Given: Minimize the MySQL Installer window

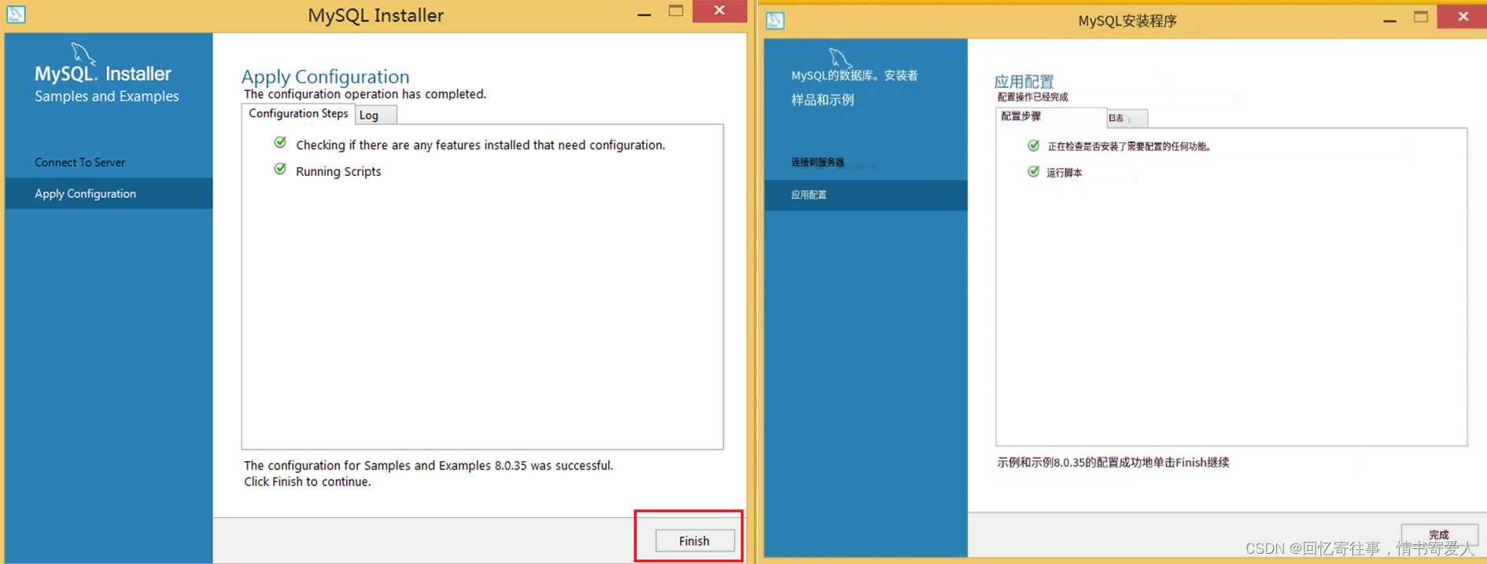Looking at the screenshot, I should tap(644, 13).
